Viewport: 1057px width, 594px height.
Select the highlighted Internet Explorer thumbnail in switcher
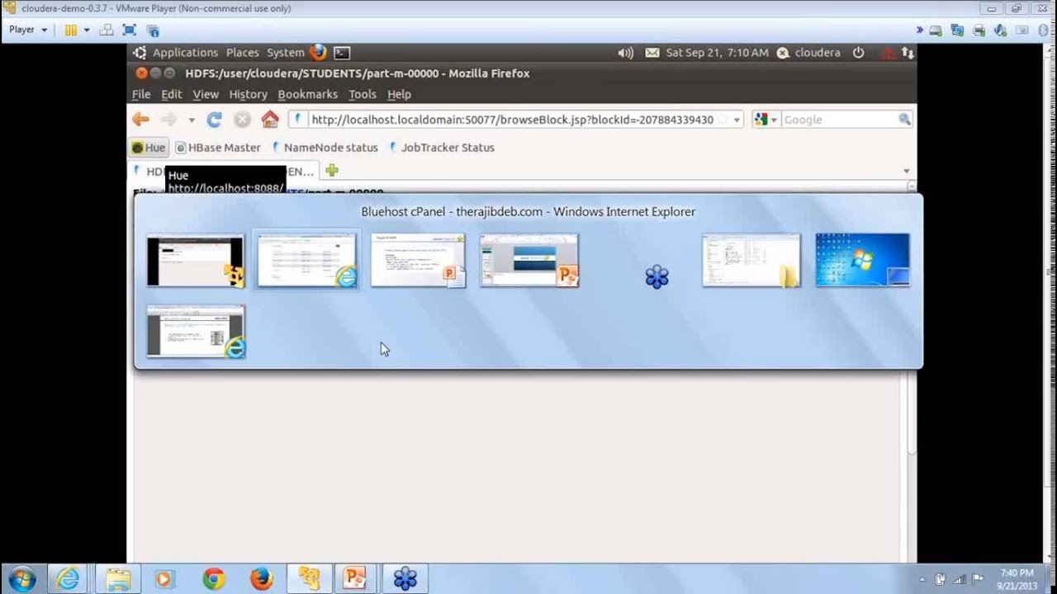coord(307,260)
